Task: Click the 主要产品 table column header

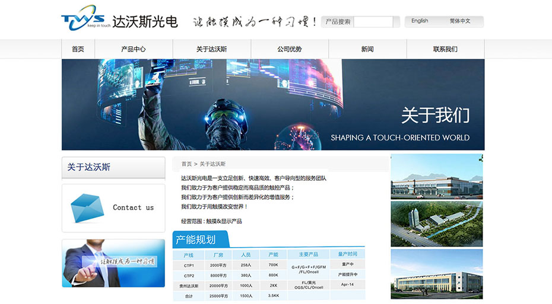Action: [309, 254]
